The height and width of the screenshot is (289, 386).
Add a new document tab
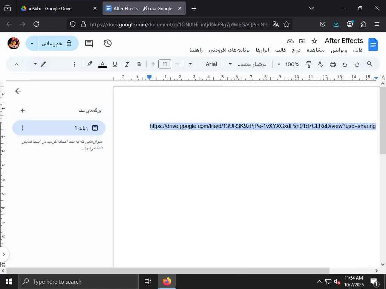coord(22,111)
